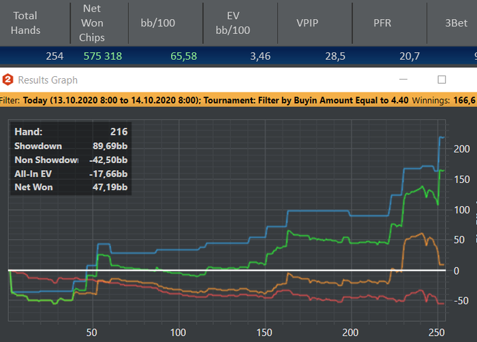
Task: Click the Winnings value in orange bar
Action: tap(464, 101)
